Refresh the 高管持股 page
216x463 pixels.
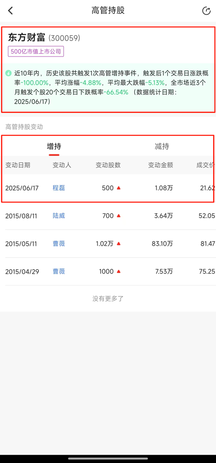click(x=206, y=11)
